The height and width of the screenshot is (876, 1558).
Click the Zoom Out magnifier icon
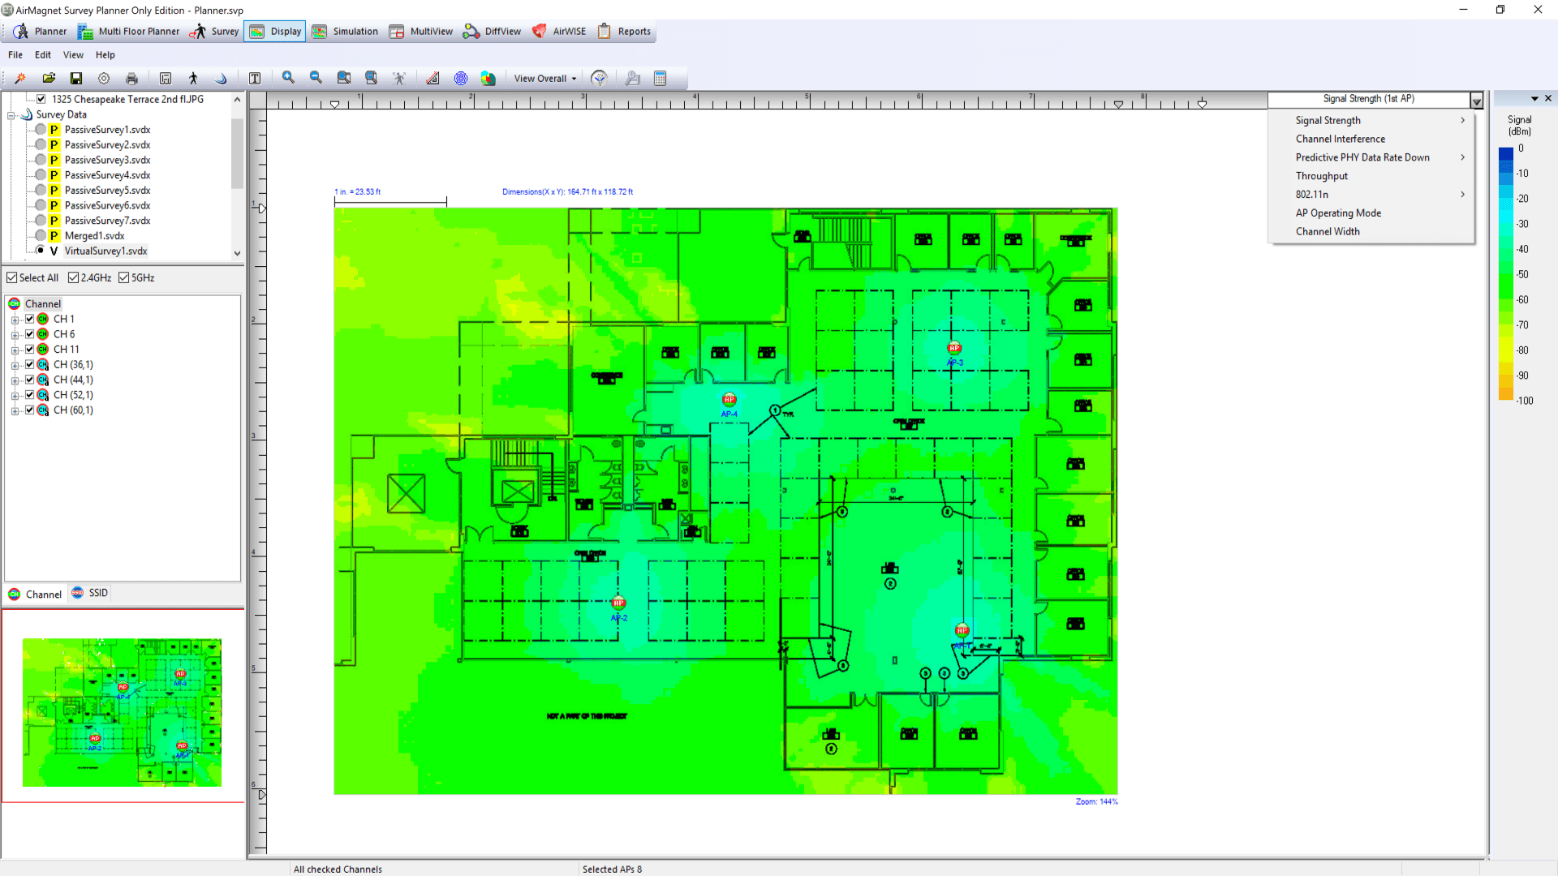(316, 78)
